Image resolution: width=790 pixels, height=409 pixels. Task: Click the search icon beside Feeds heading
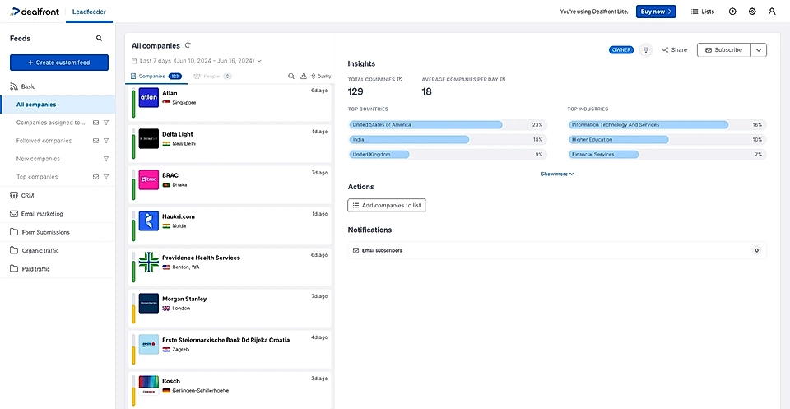[100, 39]
